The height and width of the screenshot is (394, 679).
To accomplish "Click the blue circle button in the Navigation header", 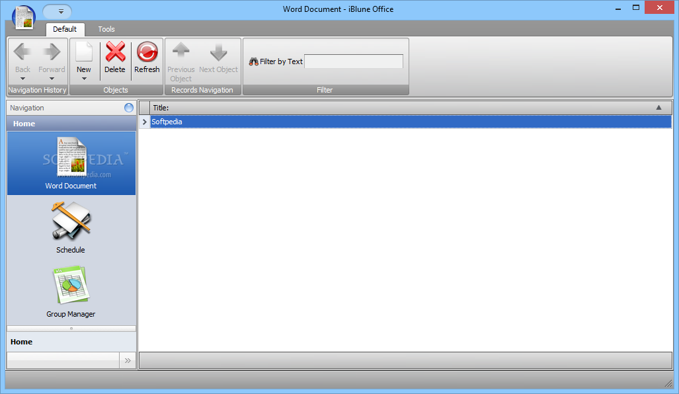I will tap(129, 108).
